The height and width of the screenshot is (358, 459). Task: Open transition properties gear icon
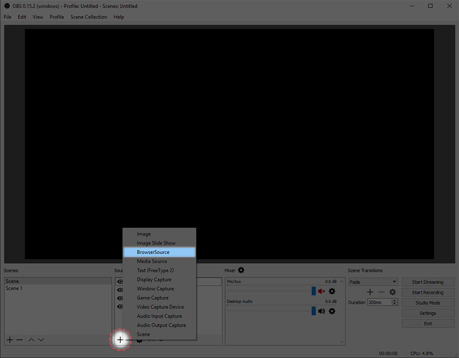pyautogui.click(x=393, y=292)
